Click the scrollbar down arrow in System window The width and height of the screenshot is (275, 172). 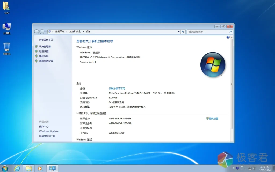(232, 140)
